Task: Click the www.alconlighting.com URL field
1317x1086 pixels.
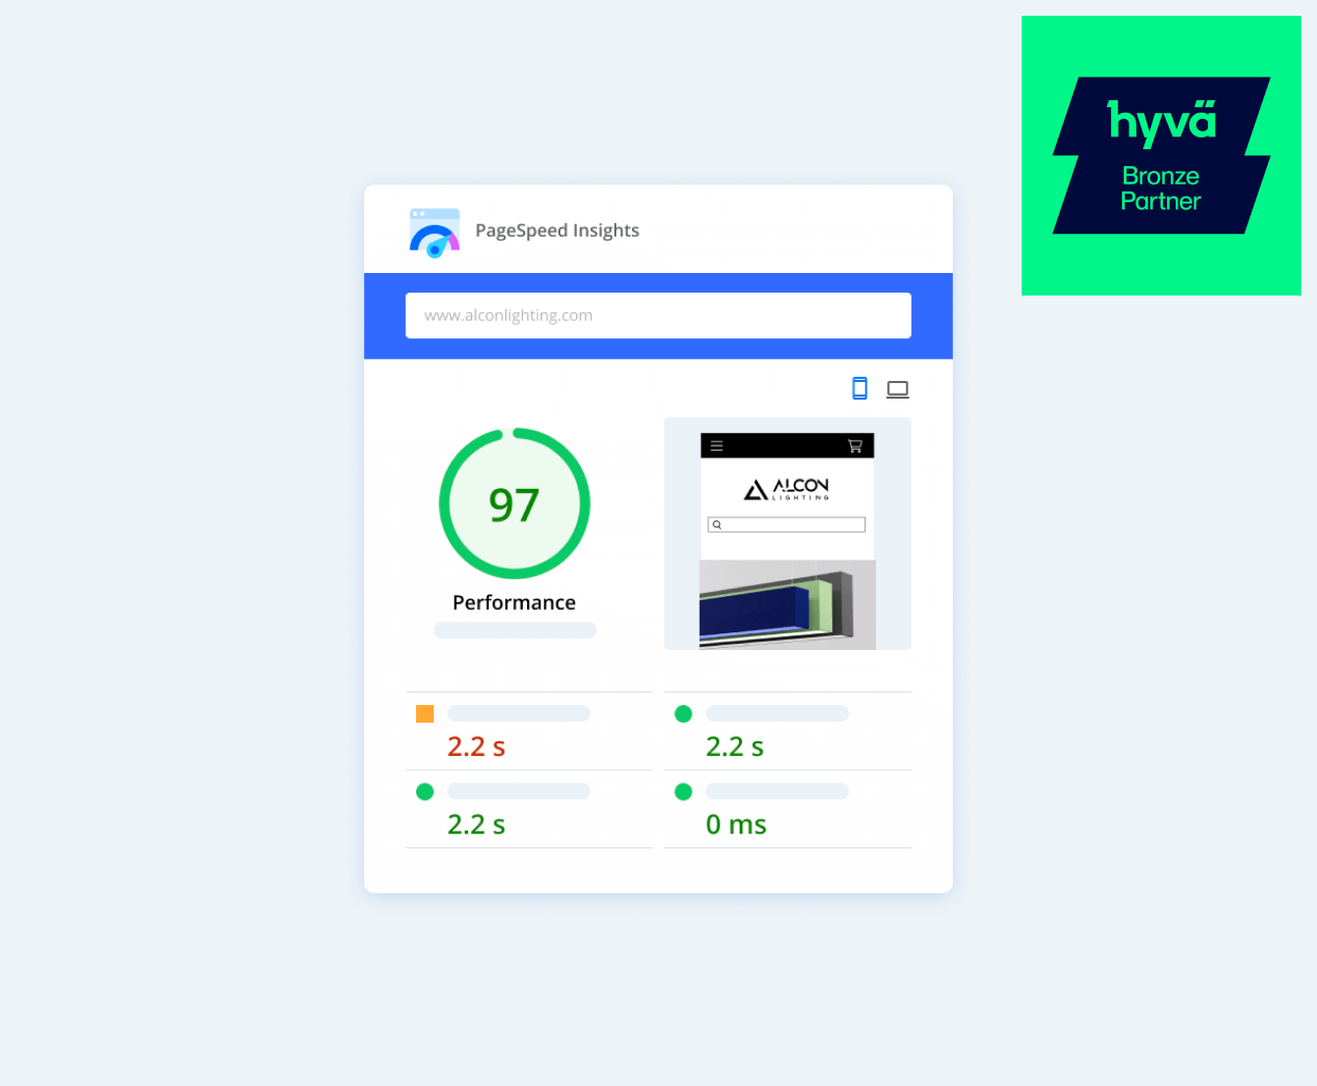Action: coord(658,315)
